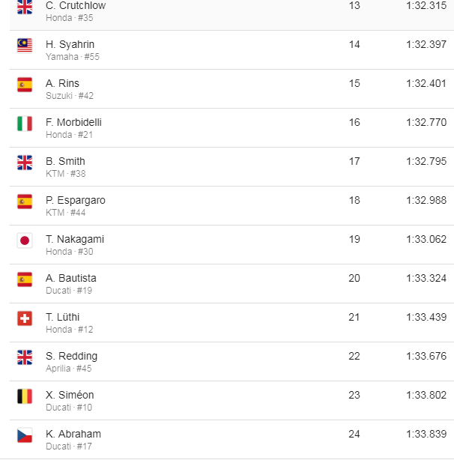Click the Belgian flag beside X. Siméon
This screenshot has height=469, width=454.
(x=25, y=396)
